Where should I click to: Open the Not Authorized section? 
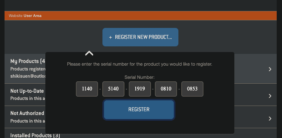click(27, 113)
